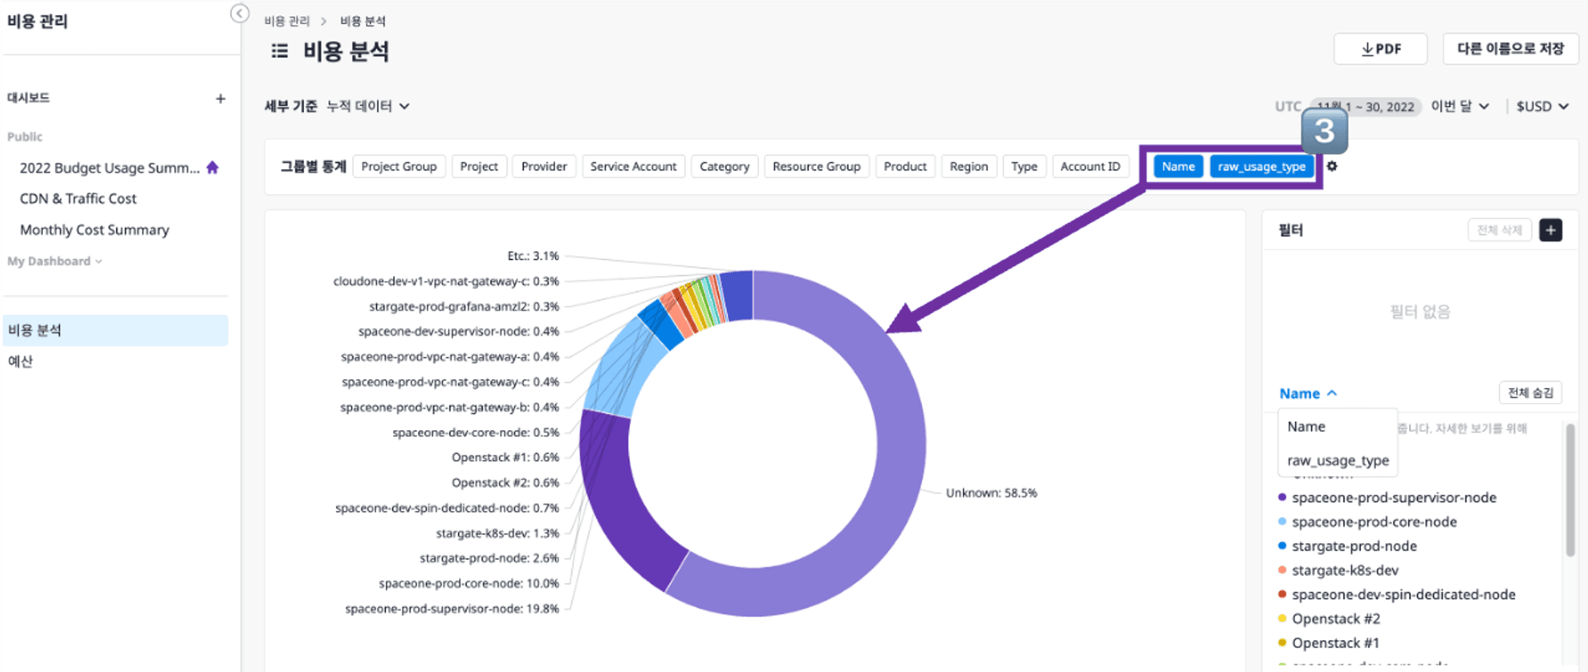Click 'Etc.: 3.1%' chart label
This screenshot has width=1588, height=672.
[x=533, y=256]
